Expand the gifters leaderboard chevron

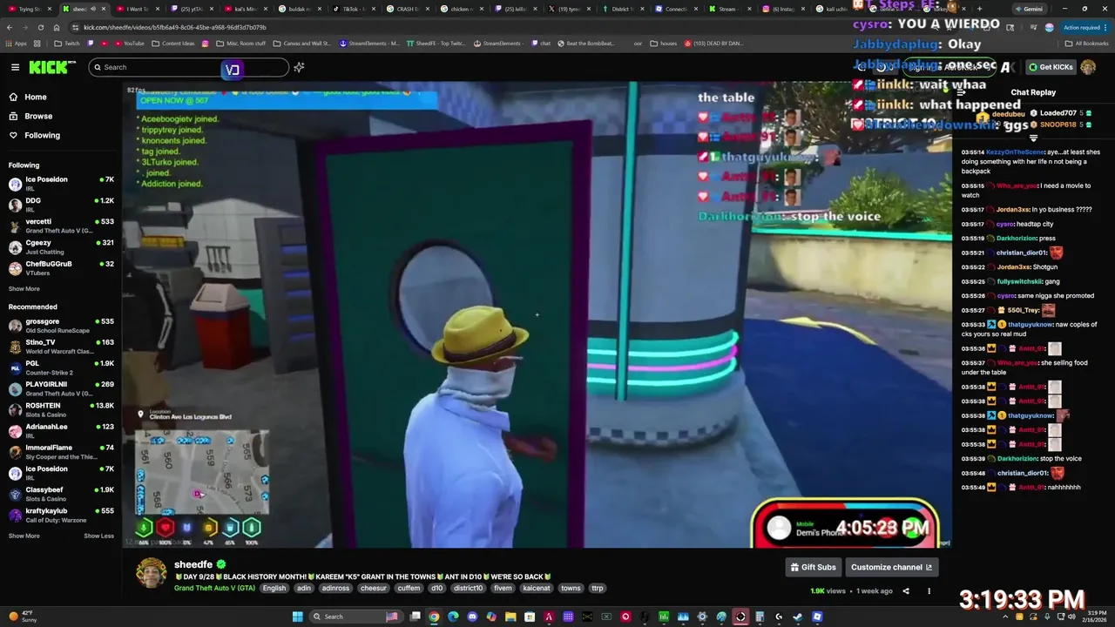pyautogui.click(x=1033, y=138)
